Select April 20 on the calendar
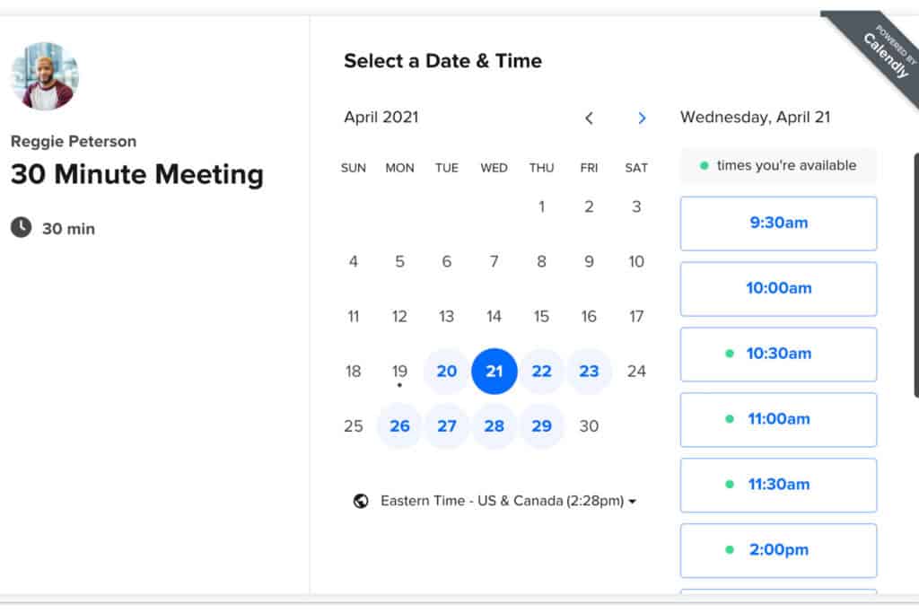This screenshot has height=613, width=919. coord(447,372)
